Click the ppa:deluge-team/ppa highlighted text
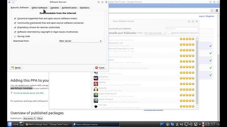Screen dimensions: 227x127 (x=21, y=88)
